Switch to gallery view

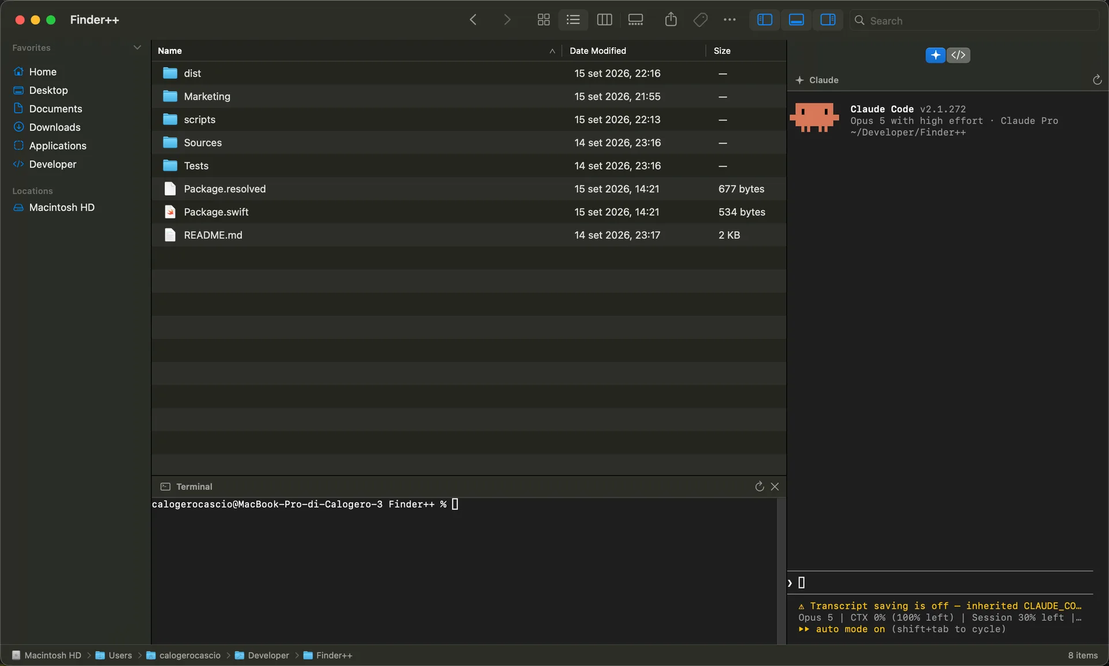pos(635,20)
